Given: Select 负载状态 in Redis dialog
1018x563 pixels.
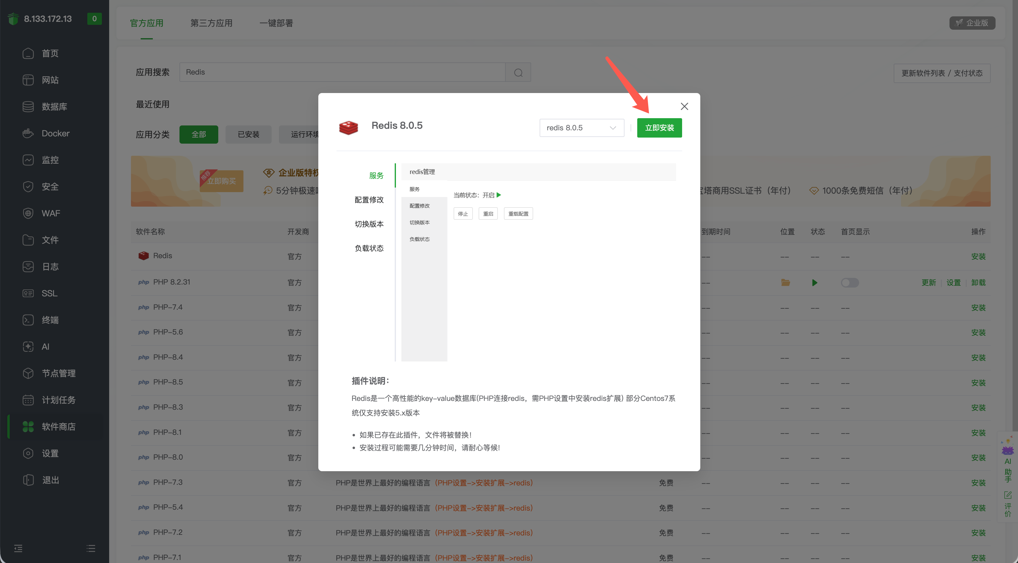Looking at the screenshot, I should 369,248.
